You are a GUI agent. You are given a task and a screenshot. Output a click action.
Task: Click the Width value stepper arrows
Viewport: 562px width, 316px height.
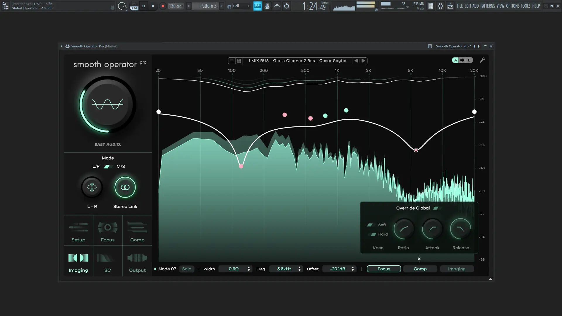(249, 269)
